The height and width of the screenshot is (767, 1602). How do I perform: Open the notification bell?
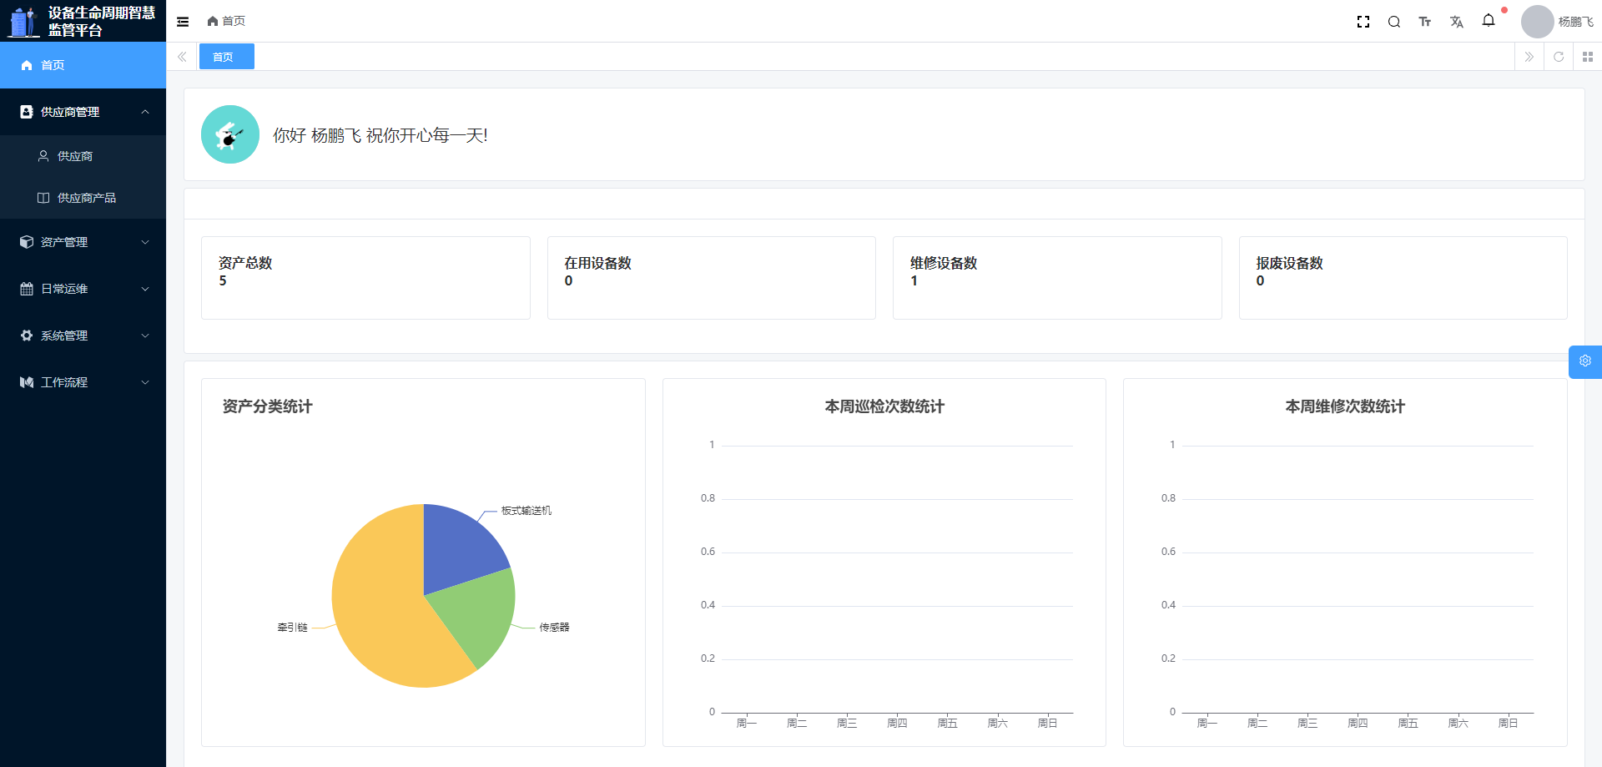click(1489, 21)
